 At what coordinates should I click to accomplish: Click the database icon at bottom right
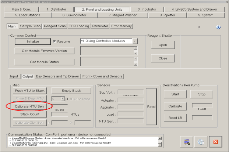[x=187, y=141]
